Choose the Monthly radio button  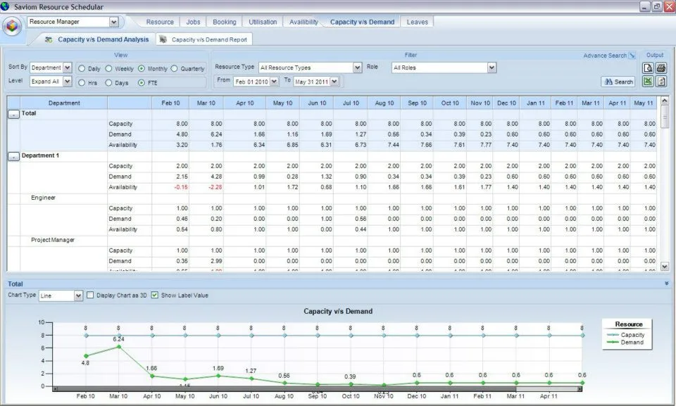point(142,68)
